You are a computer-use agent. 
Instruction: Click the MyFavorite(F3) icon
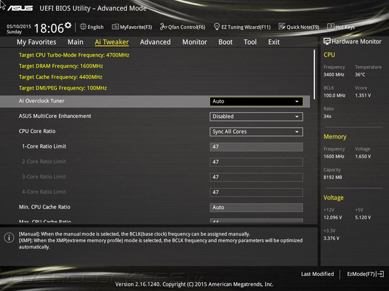click(115, 27)
